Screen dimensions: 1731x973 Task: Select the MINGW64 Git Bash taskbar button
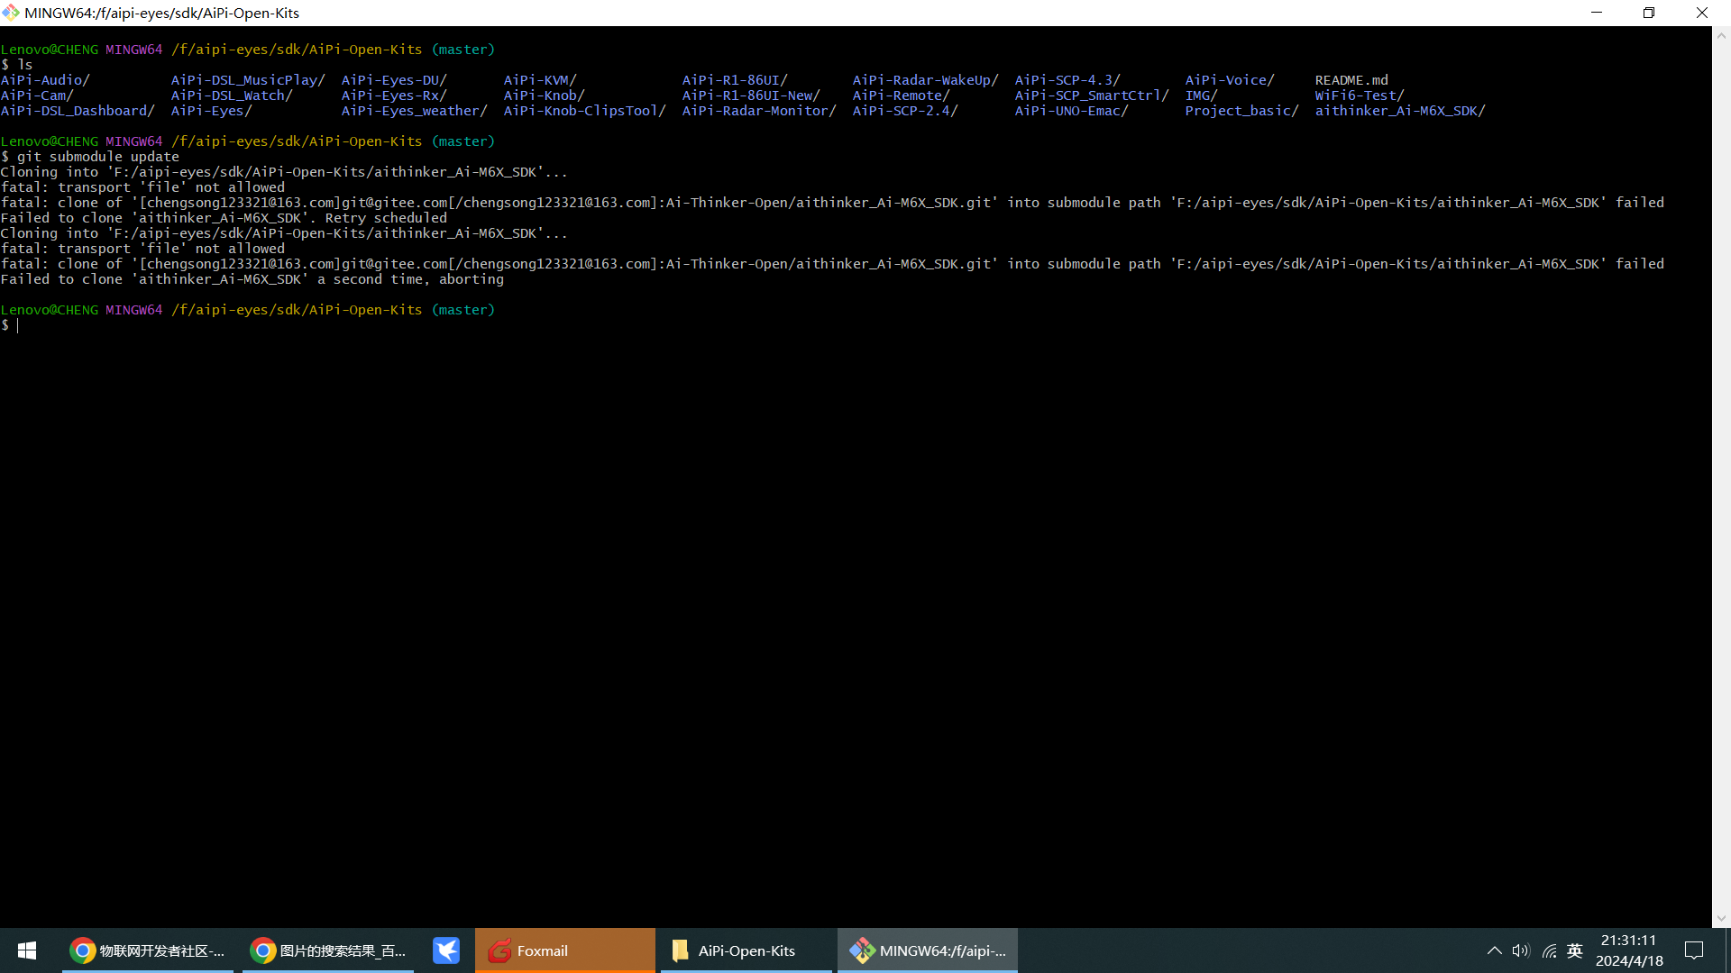[928, 950]
